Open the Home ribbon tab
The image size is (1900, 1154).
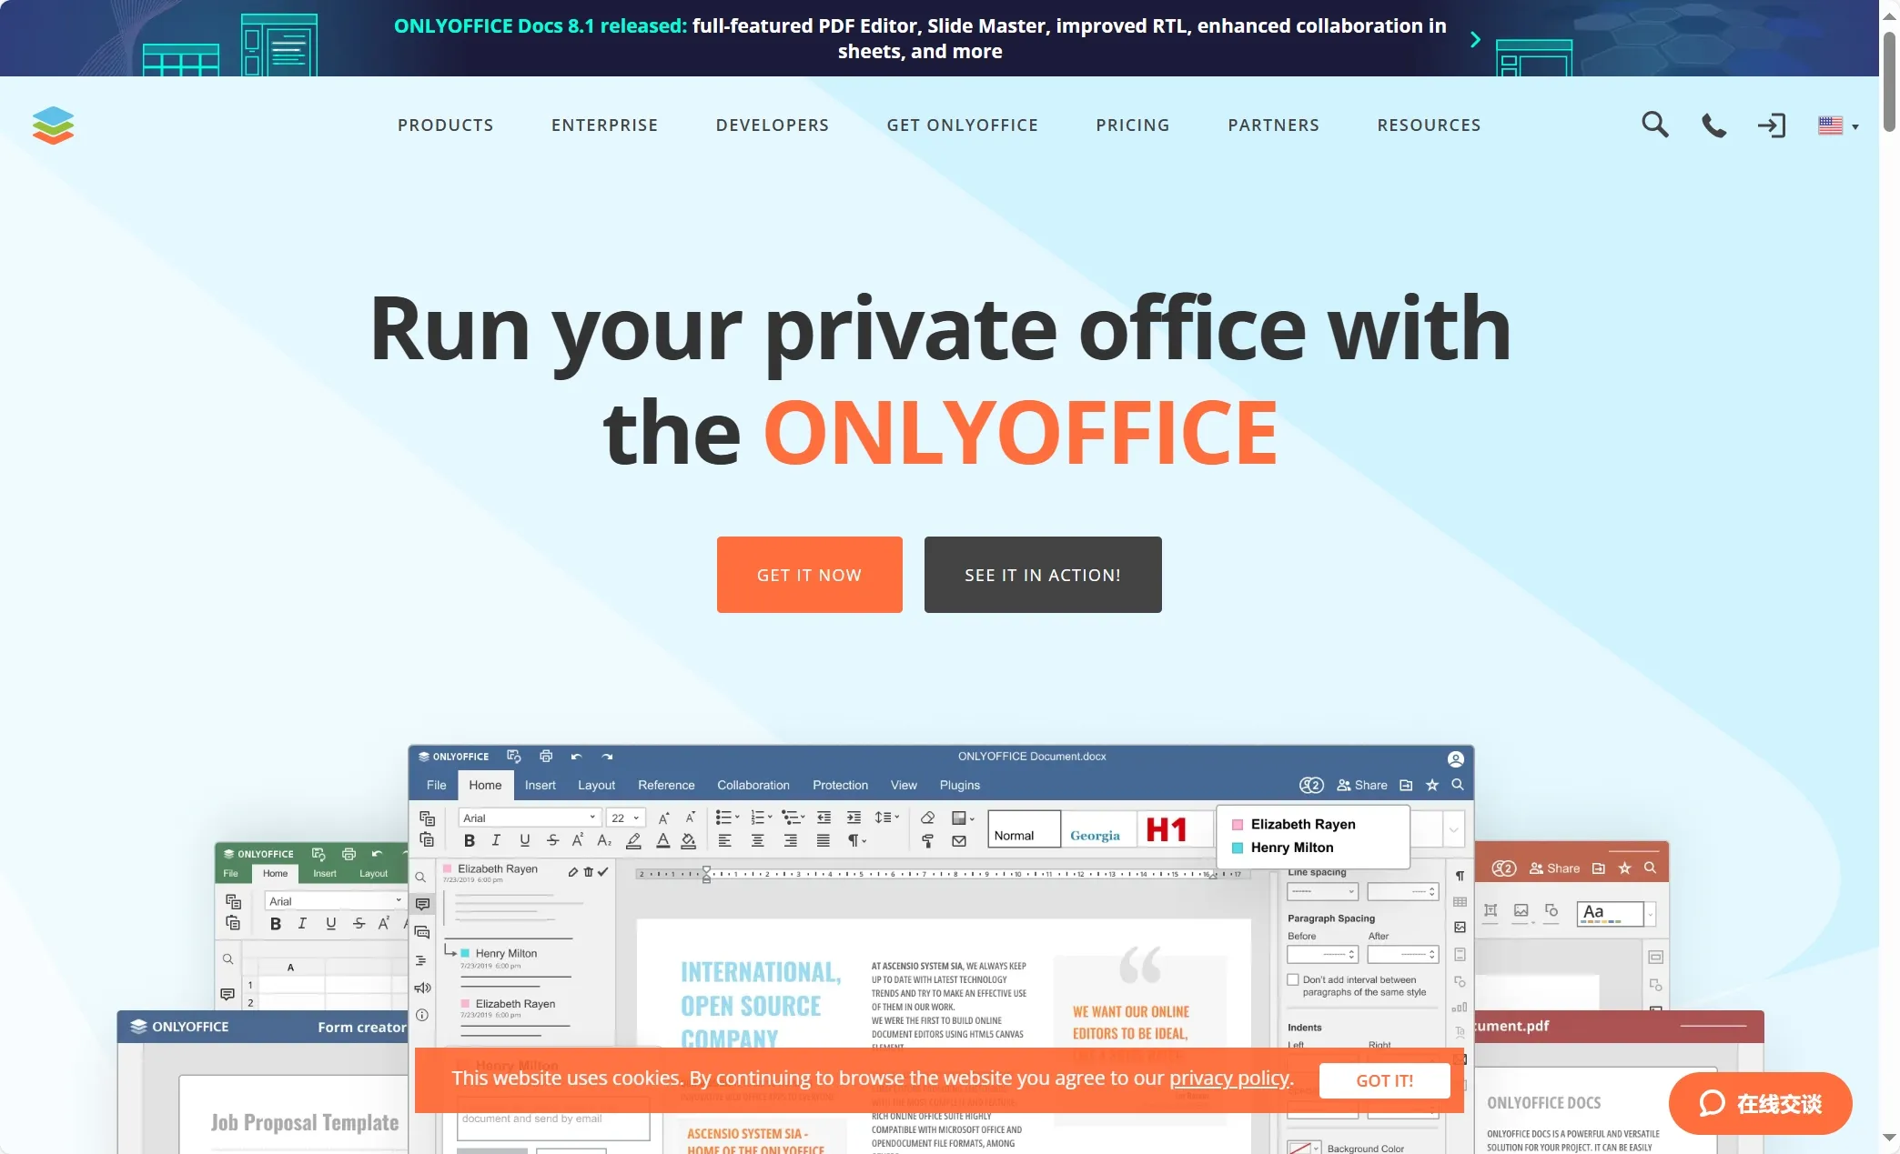(484, 785)
